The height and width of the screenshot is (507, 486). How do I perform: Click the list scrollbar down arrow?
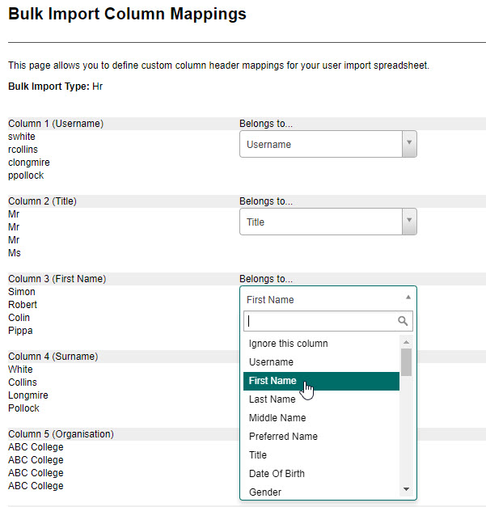pos(406,490)
